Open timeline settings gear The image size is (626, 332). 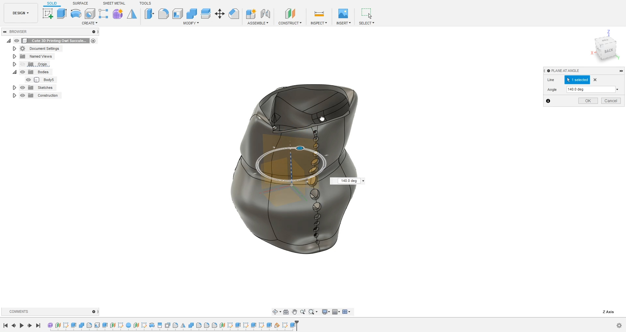click(619, 325)
